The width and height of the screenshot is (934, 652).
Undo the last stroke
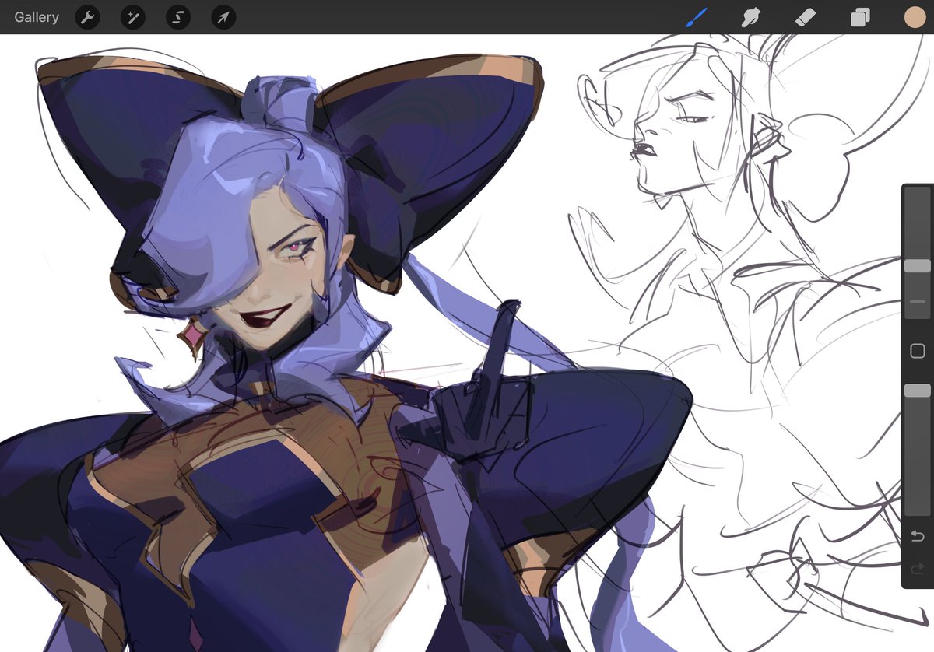[x=917, y=536]
